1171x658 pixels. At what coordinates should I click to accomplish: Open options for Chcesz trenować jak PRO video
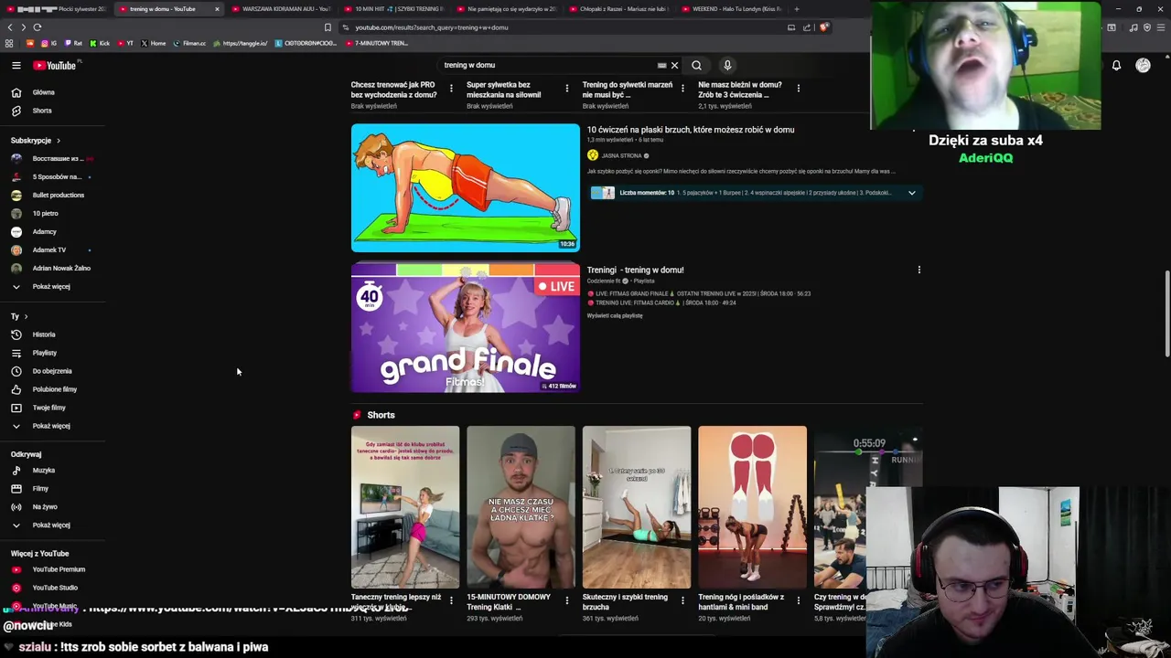pos(450,89)
